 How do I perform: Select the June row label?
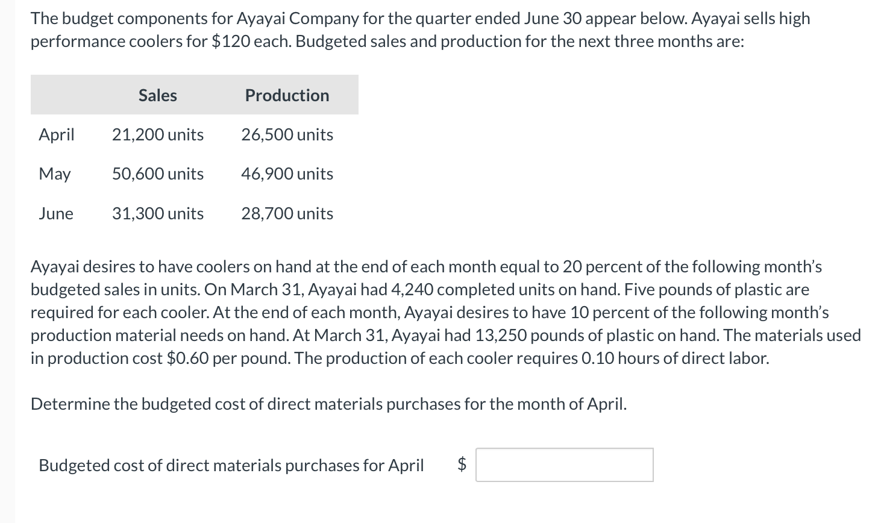tap(55, 213)
